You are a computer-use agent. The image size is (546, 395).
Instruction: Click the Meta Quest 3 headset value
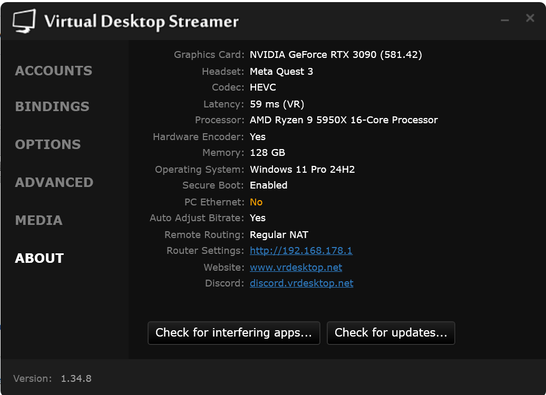pyautogui.click(x=281, y=71)
